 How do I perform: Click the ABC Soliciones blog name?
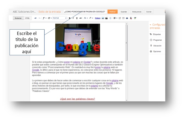point(24,12)
